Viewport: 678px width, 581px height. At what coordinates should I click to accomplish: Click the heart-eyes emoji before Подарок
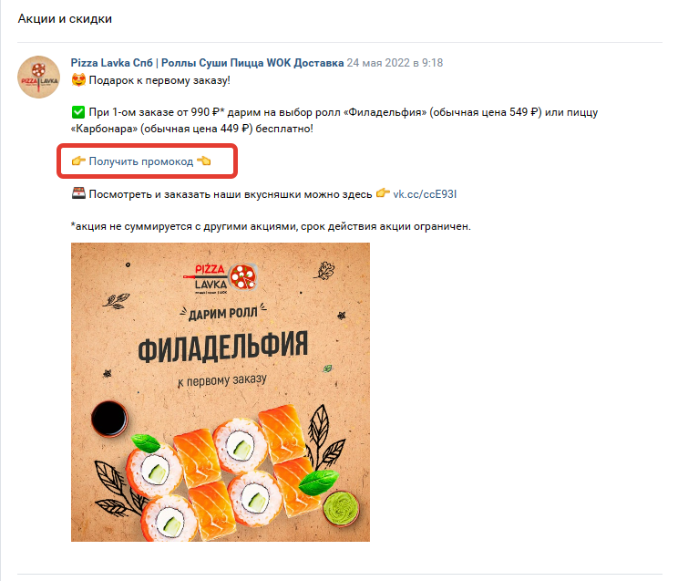click(x=78, y=80)
